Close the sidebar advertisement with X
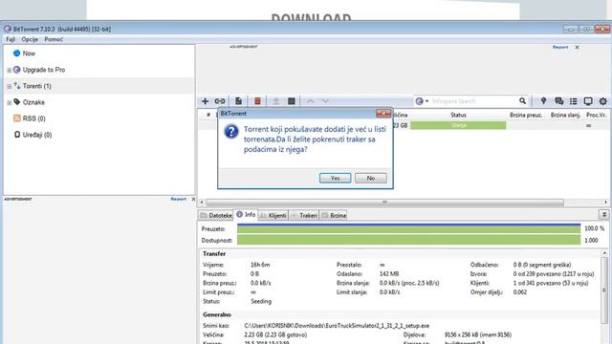612x344 pixels. [x=193, y=199]
